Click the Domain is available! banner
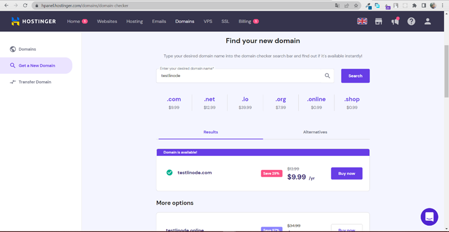 coord(263,152)
